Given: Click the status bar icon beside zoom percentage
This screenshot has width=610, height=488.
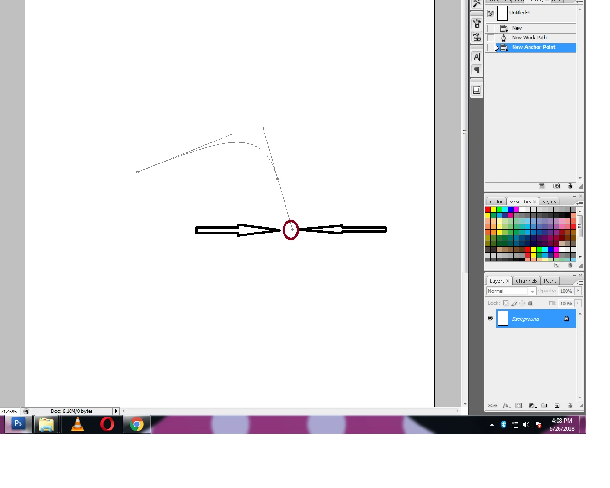Looking at the screenshot, I should 26,411.
